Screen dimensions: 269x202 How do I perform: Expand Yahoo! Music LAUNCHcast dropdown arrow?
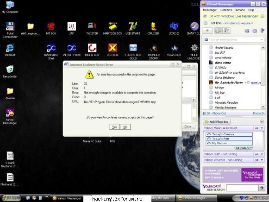pos(262,128)
